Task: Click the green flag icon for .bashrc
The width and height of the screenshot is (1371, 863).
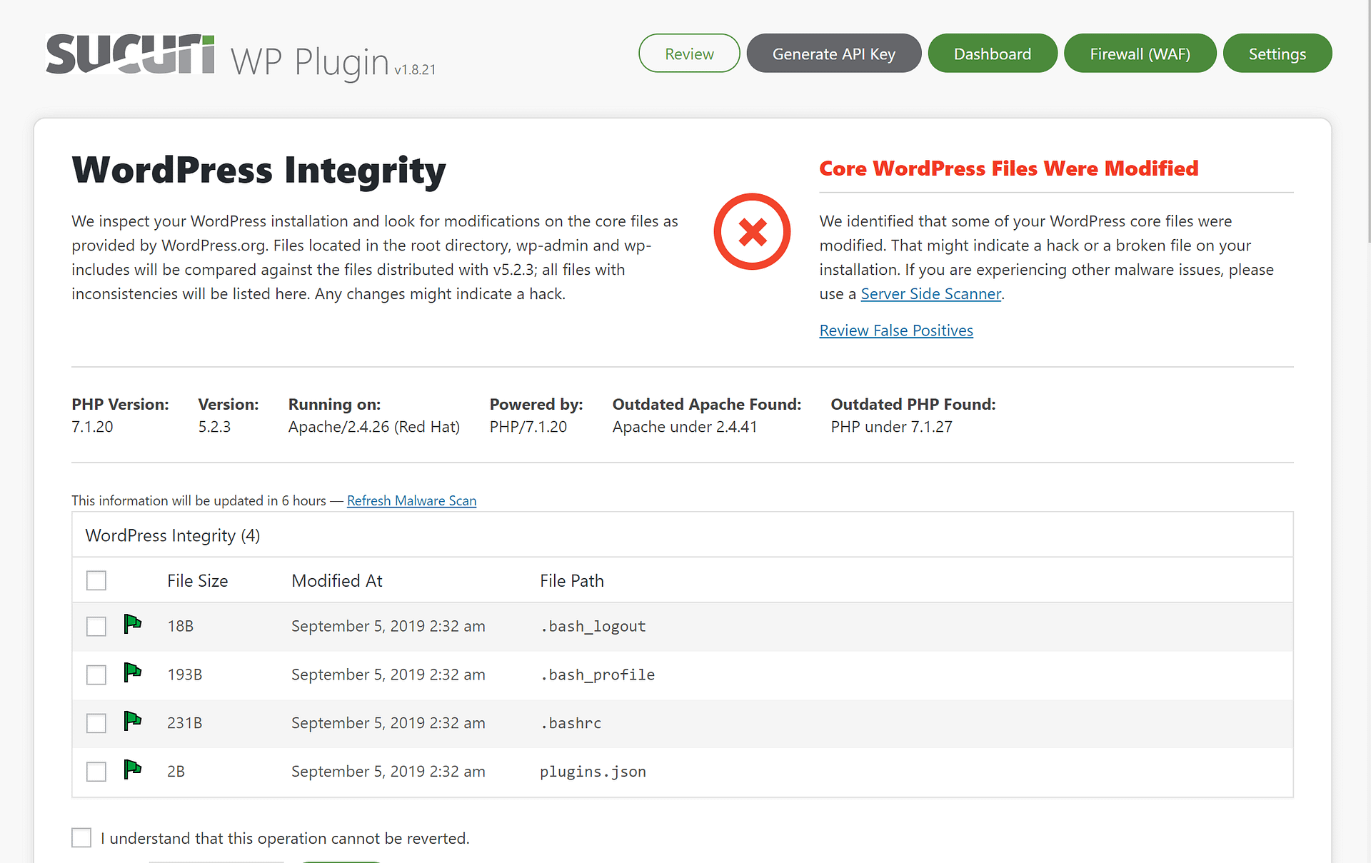Action: 132,721
